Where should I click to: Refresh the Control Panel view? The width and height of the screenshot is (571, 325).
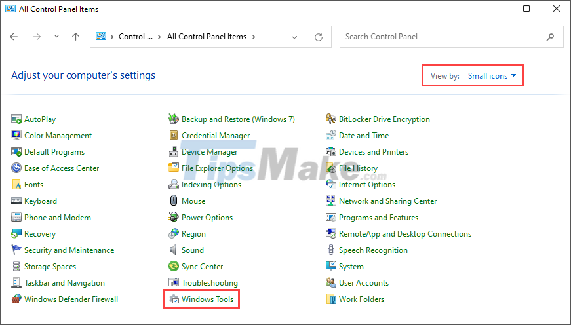pyautogui.click(x=319, y=37)
